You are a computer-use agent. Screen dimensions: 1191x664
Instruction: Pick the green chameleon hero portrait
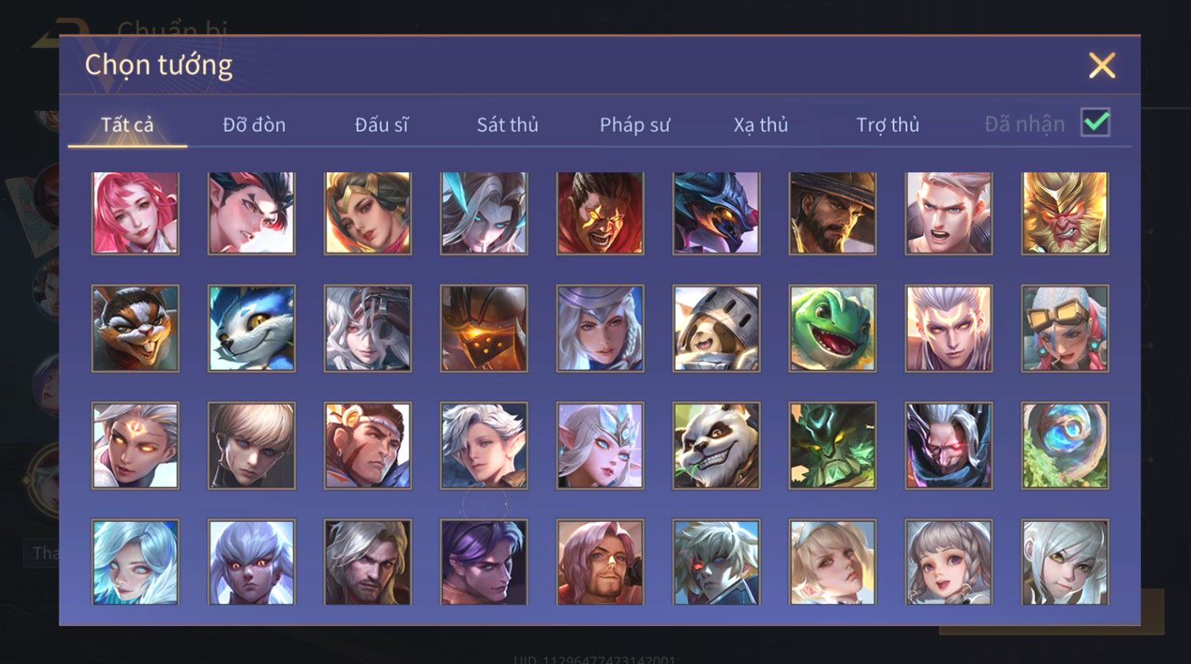(832, 328)
